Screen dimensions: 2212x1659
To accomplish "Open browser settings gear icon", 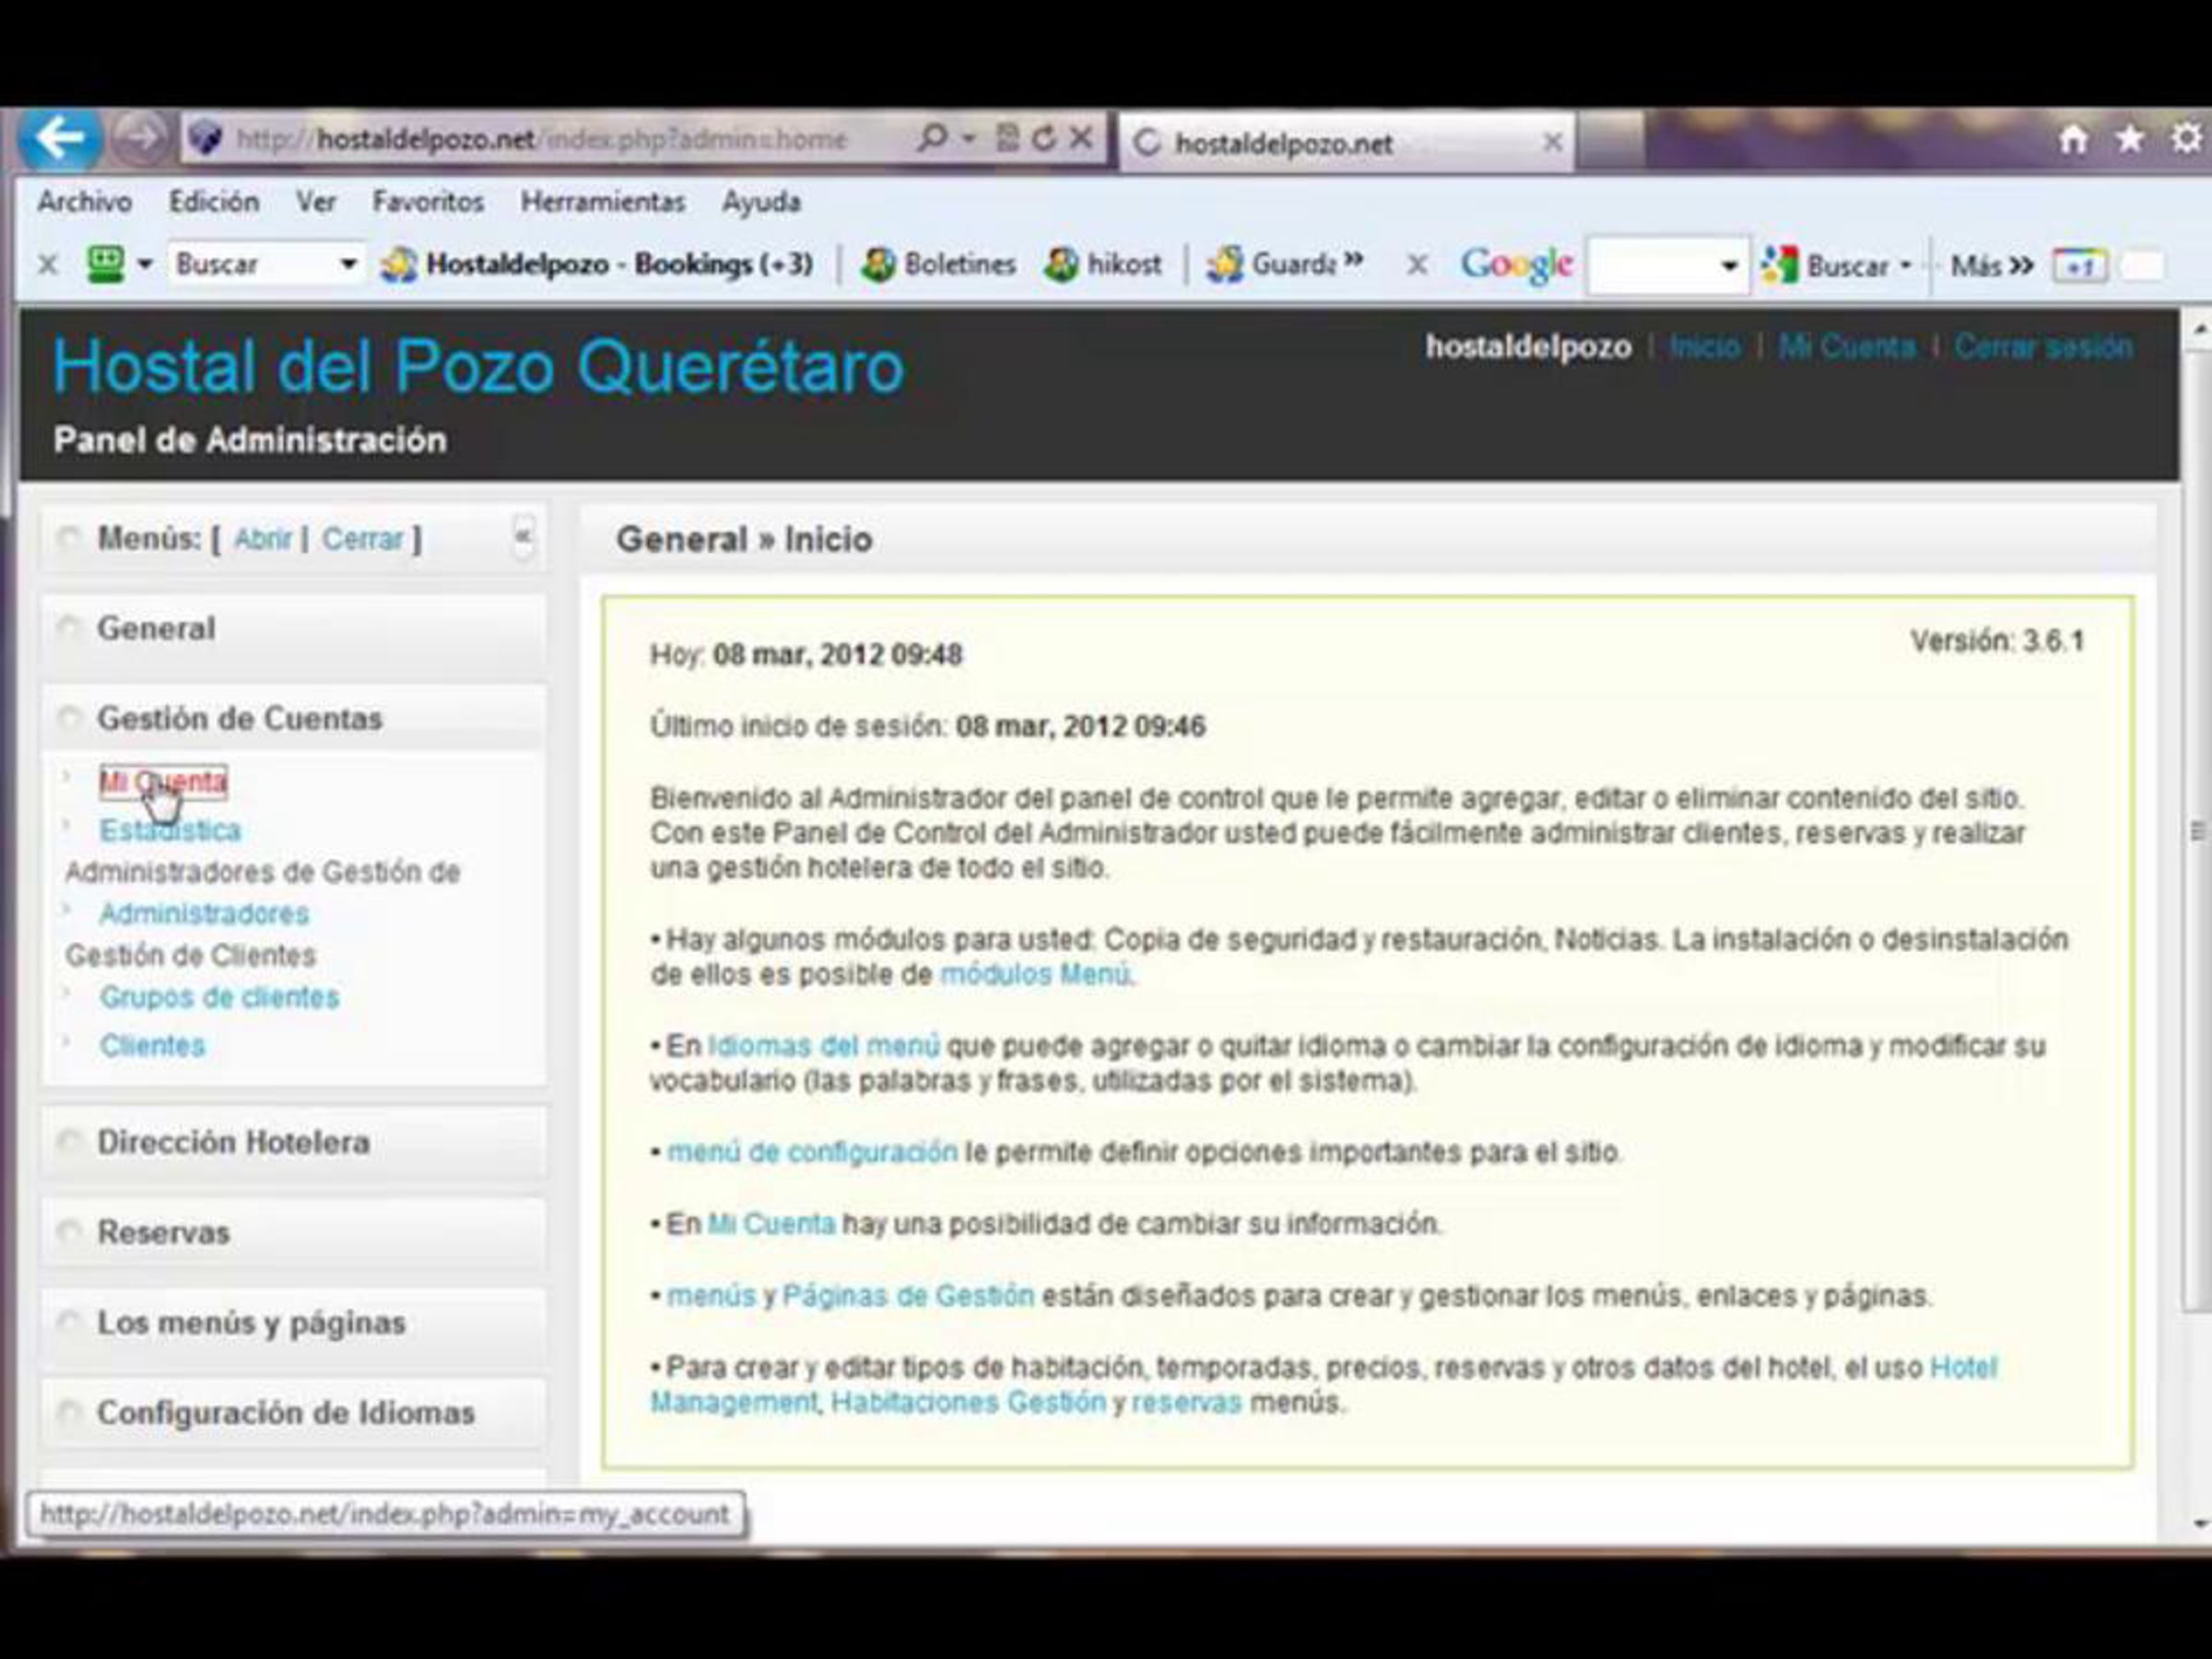I will pyautogui.click(x=2187, y=139).
